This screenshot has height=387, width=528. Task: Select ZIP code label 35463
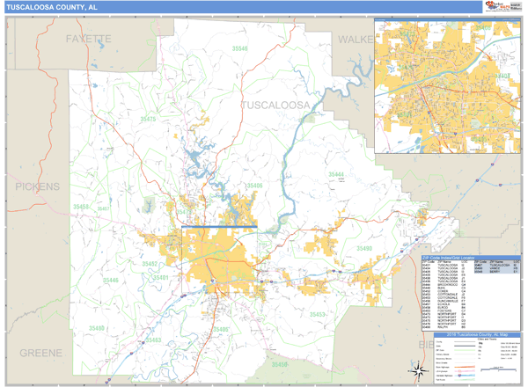coord(153,340)
